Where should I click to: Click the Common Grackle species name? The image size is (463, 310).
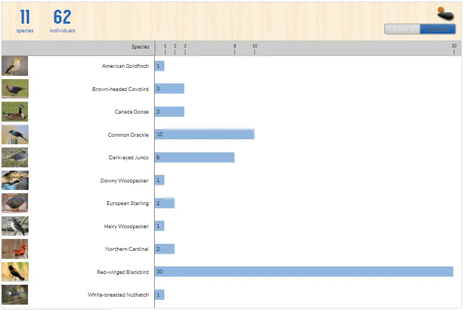coord(128,135)
